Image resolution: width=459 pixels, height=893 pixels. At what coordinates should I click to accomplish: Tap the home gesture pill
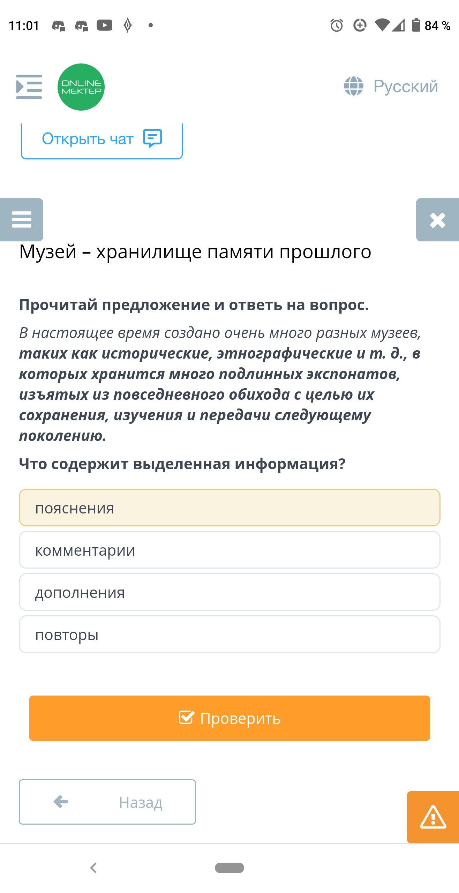(x=229, y=868)
